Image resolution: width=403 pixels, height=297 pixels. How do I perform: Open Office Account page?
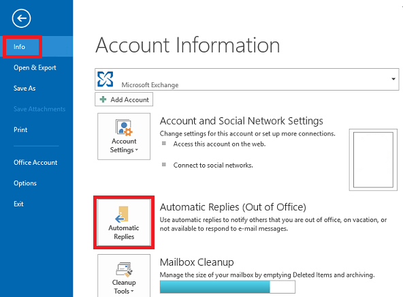tap(35, 163)
